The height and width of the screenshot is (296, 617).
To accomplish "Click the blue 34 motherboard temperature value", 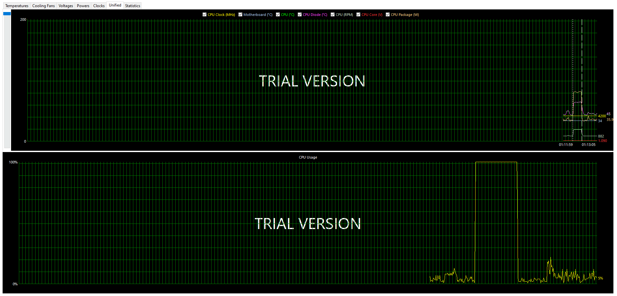I will coord(600,121).
